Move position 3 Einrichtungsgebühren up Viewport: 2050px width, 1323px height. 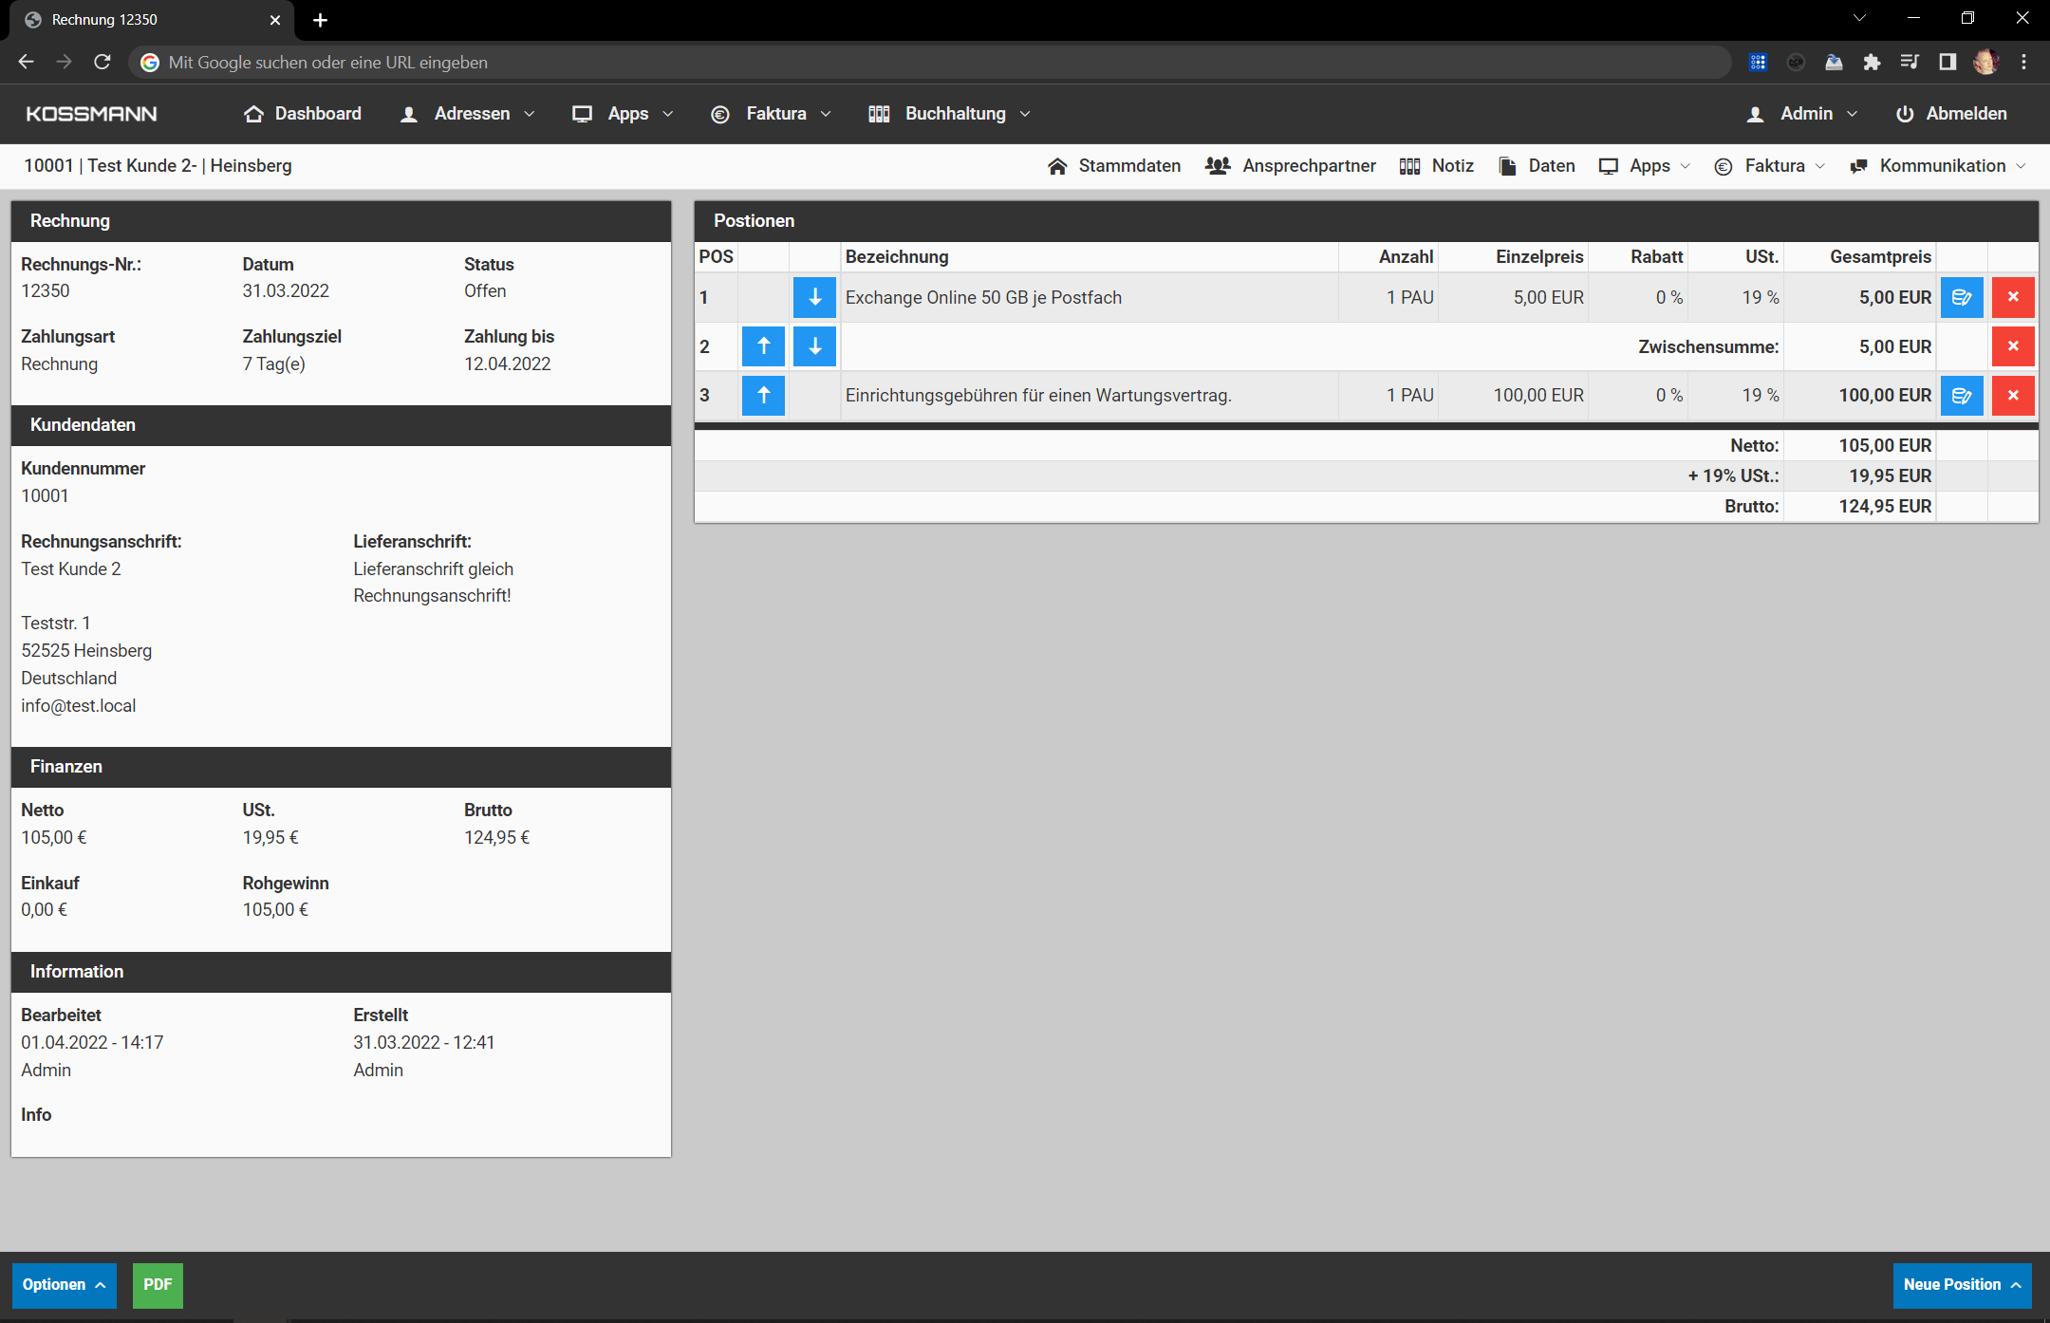763,395
